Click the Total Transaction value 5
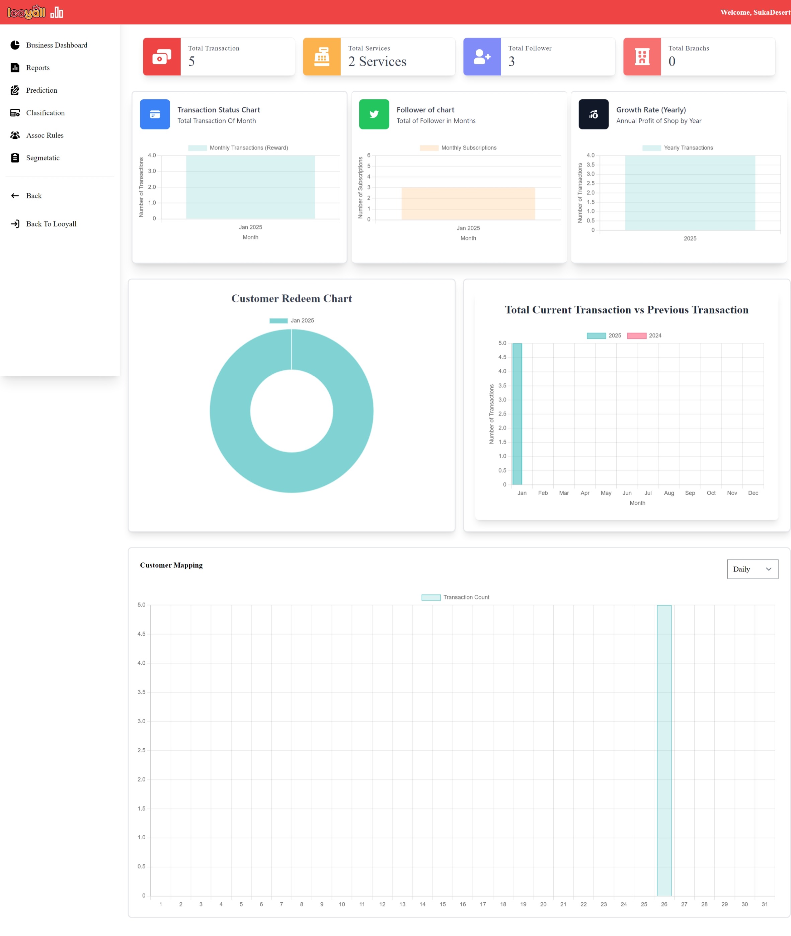Image resolution: width=791 pixels, height=936 pixels. (x=191, y=61)
